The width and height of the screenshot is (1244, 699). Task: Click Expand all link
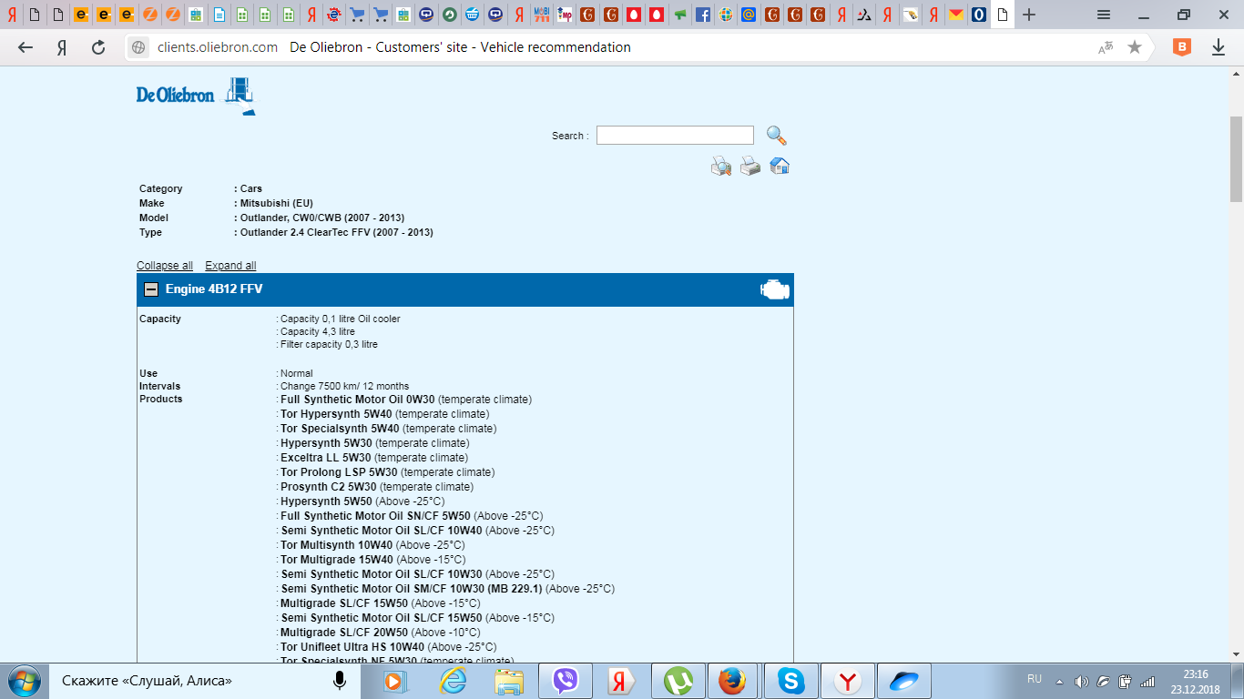pyautogui.click(x=230, y=266)
